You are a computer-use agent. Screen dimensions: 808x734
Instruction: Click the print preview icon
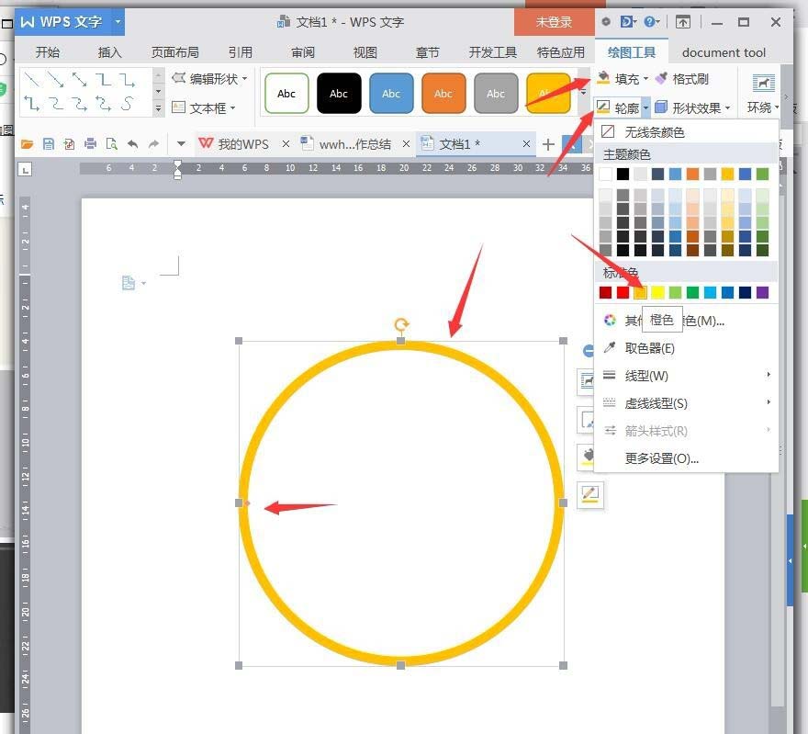112,144
